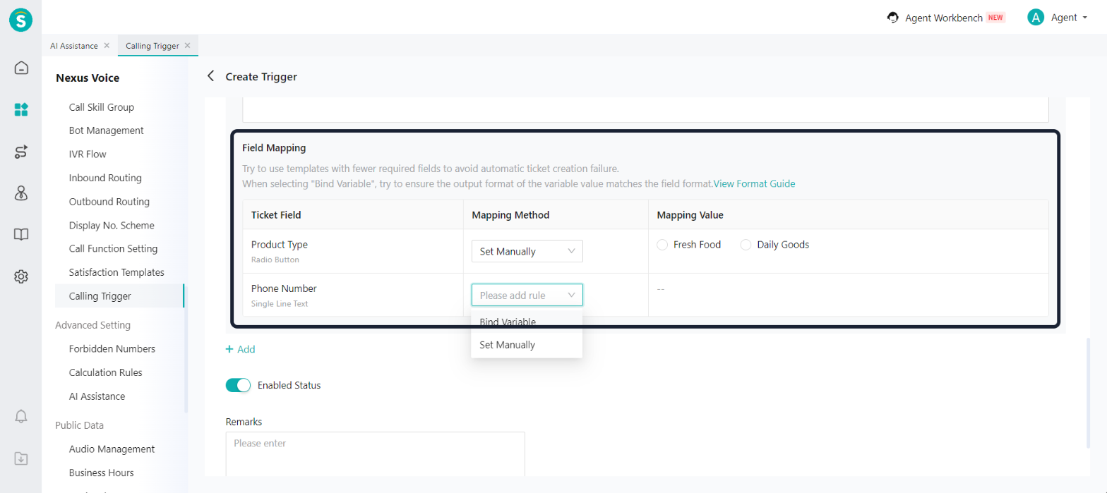
Task: Click the Field Mapping section title
Action: click(274, 148)
